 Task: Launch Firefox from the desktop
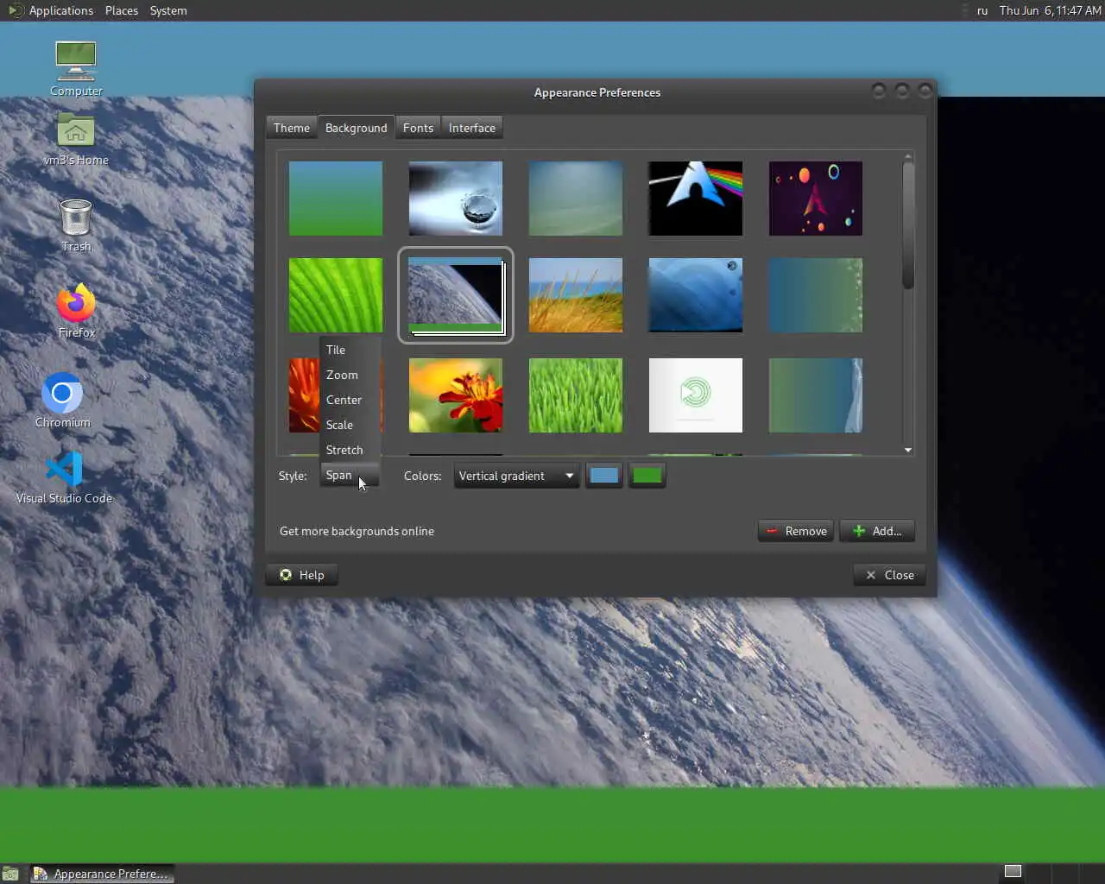click(76, 311)
